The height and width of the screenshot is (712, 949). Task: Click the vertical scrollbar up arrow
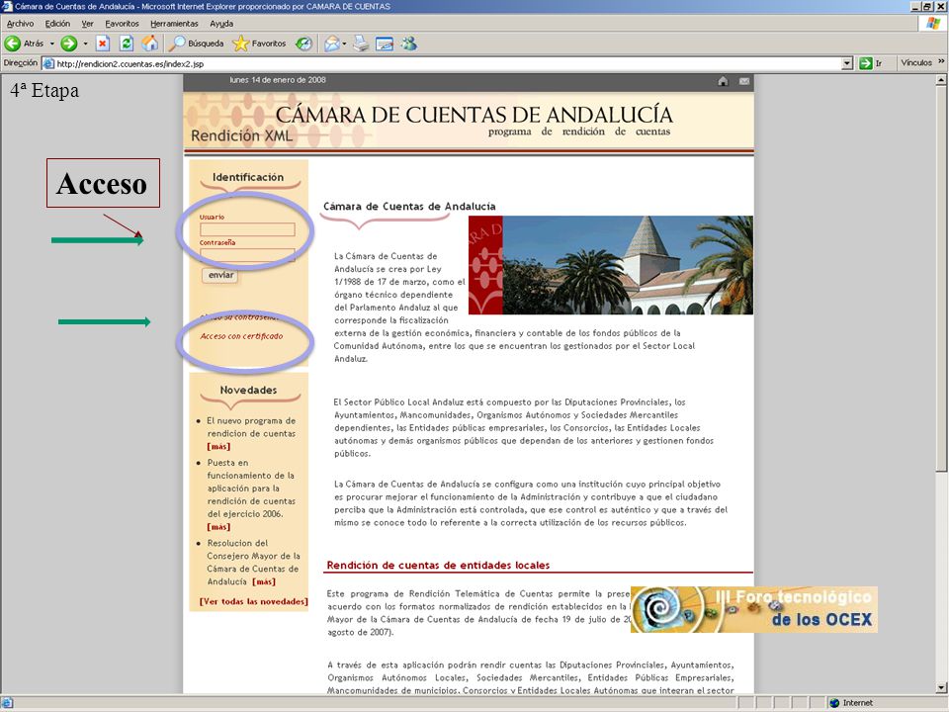click(x=941, y=79)
